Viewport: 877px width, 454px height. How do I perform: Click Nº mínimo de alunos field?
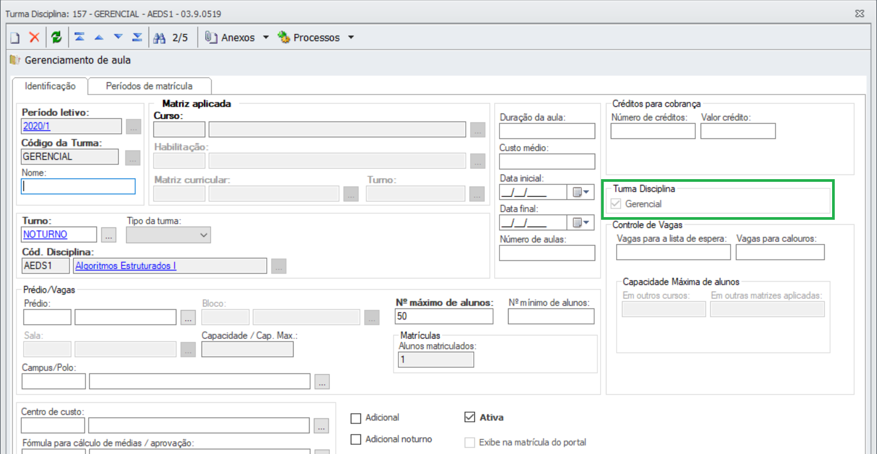point(551,316)
